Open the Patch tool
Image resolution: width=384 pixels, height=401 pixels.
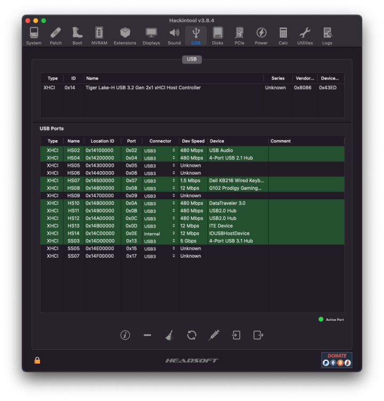[x=55, y=36]
